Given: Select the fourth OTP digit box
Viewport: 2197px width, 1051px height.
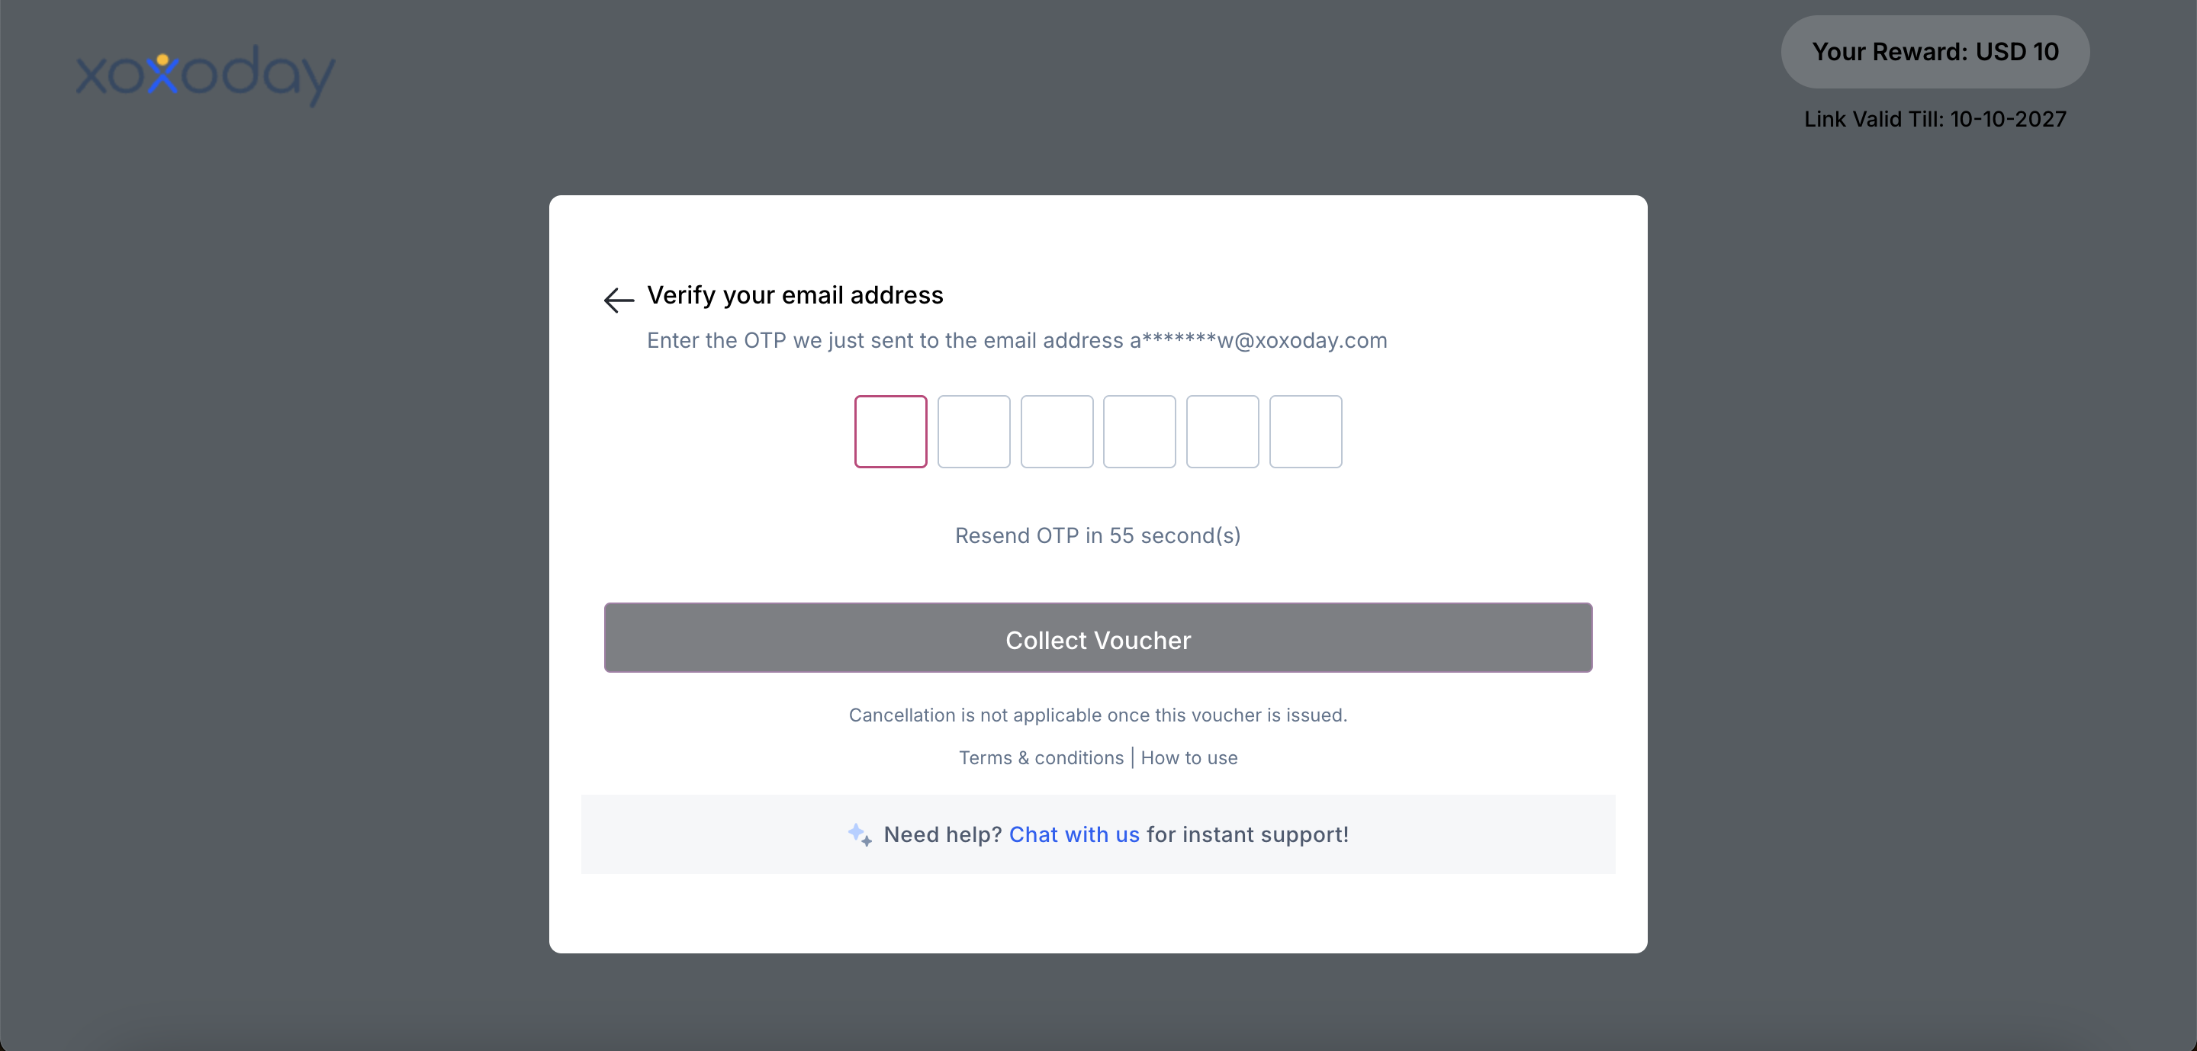Looking at the screenshot, I should [1140, 432].
